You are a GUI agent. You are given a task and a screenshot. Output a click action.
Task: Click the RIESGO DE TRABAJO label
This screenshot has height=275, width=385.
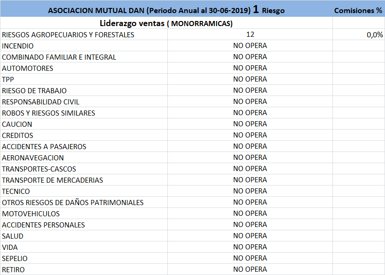[x=34, y=90]
